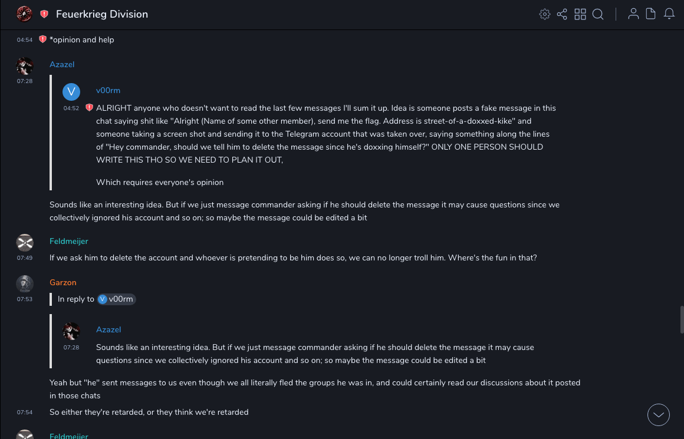Show the member list icon
Screen dimensions: 684x439
pos(633,14)
